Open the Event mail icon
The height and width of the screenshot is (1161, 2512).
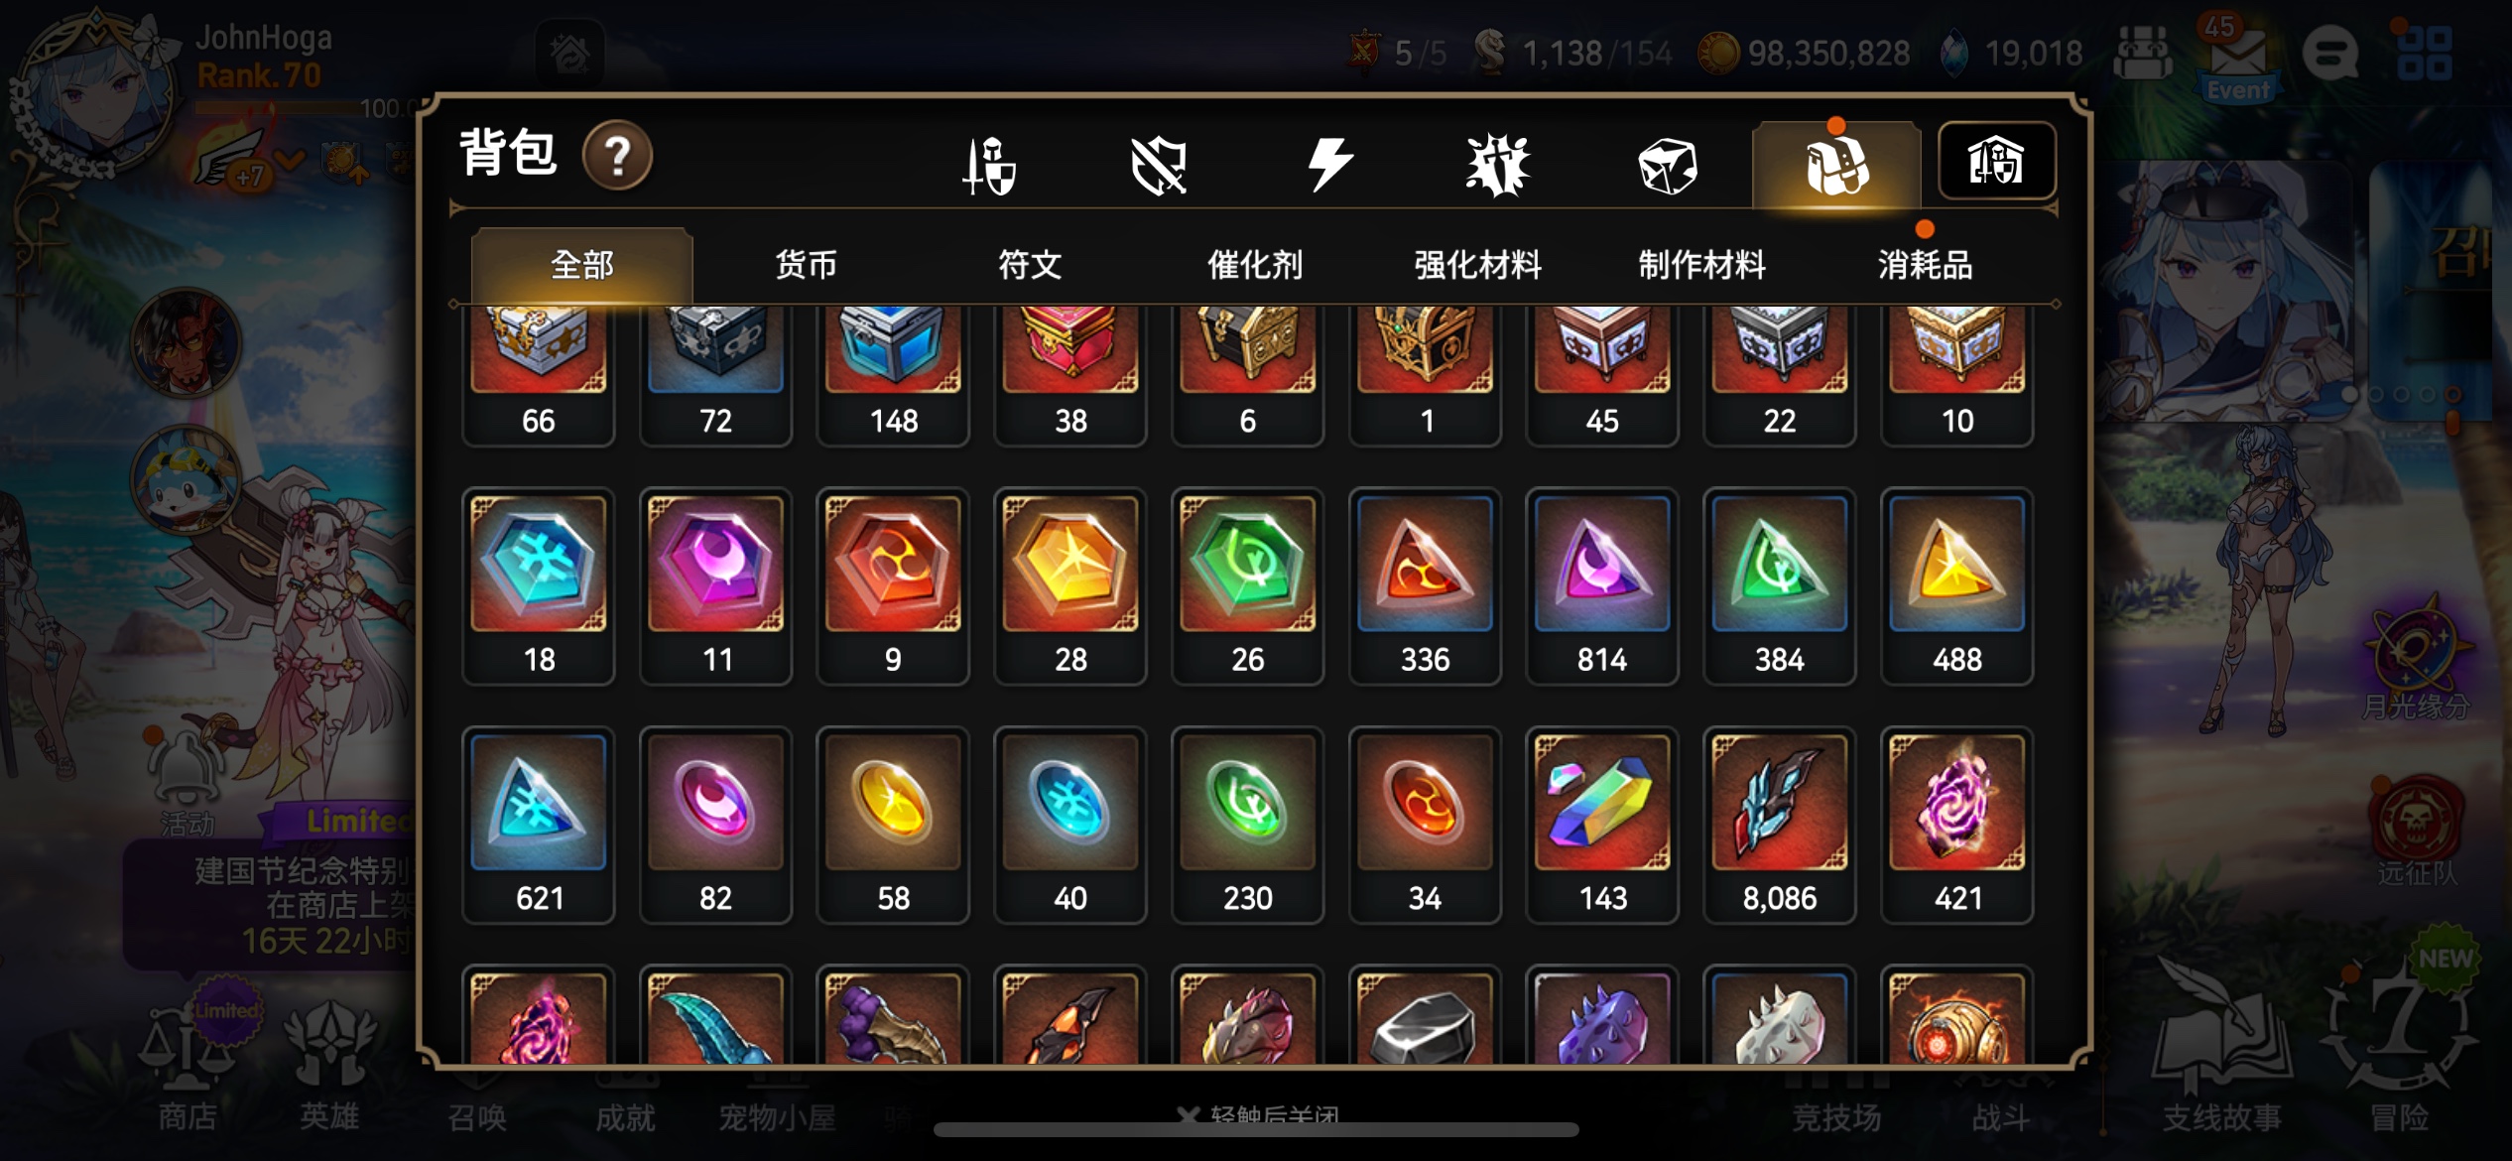pos(2238,62)
